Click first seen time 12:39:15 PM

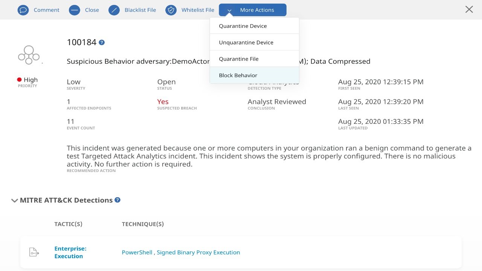[x=381, y=82]
